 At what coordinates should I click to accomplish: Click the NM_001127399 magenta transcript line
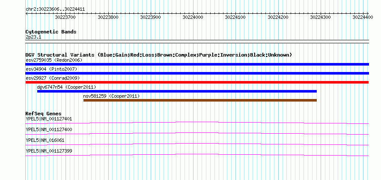pyautogui.click(x=197, y=155)
